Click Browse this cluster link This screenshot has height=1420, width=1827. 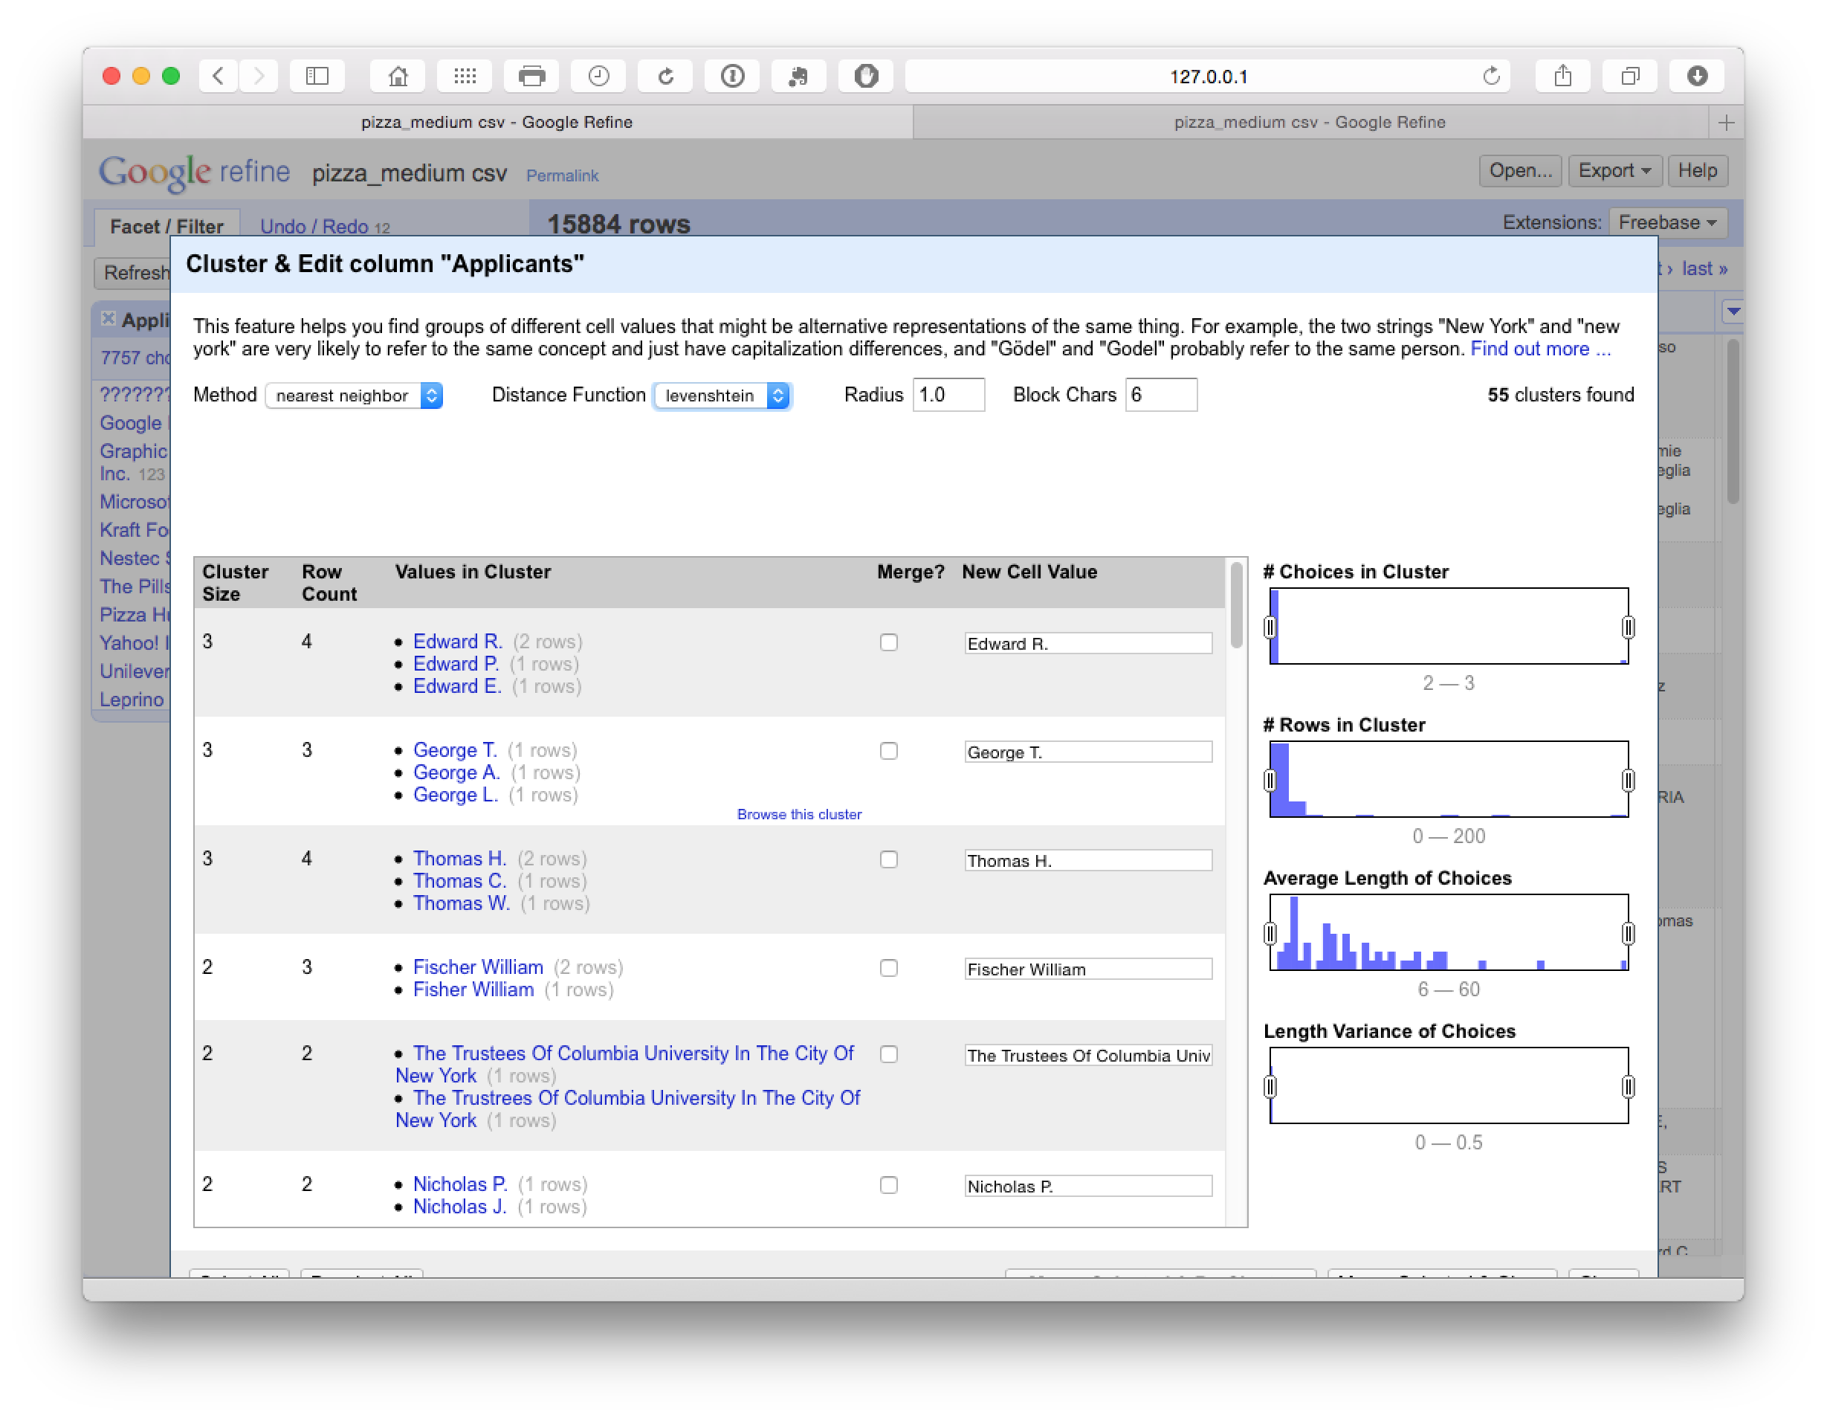[799, 814]
